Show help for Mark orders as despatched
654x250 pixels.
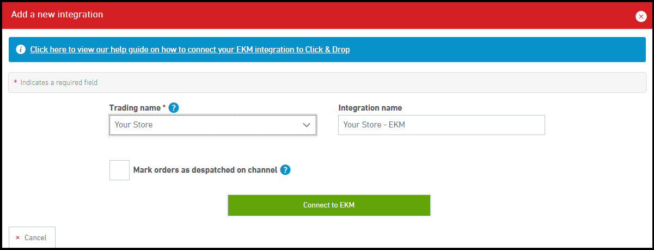coord(285,170)
